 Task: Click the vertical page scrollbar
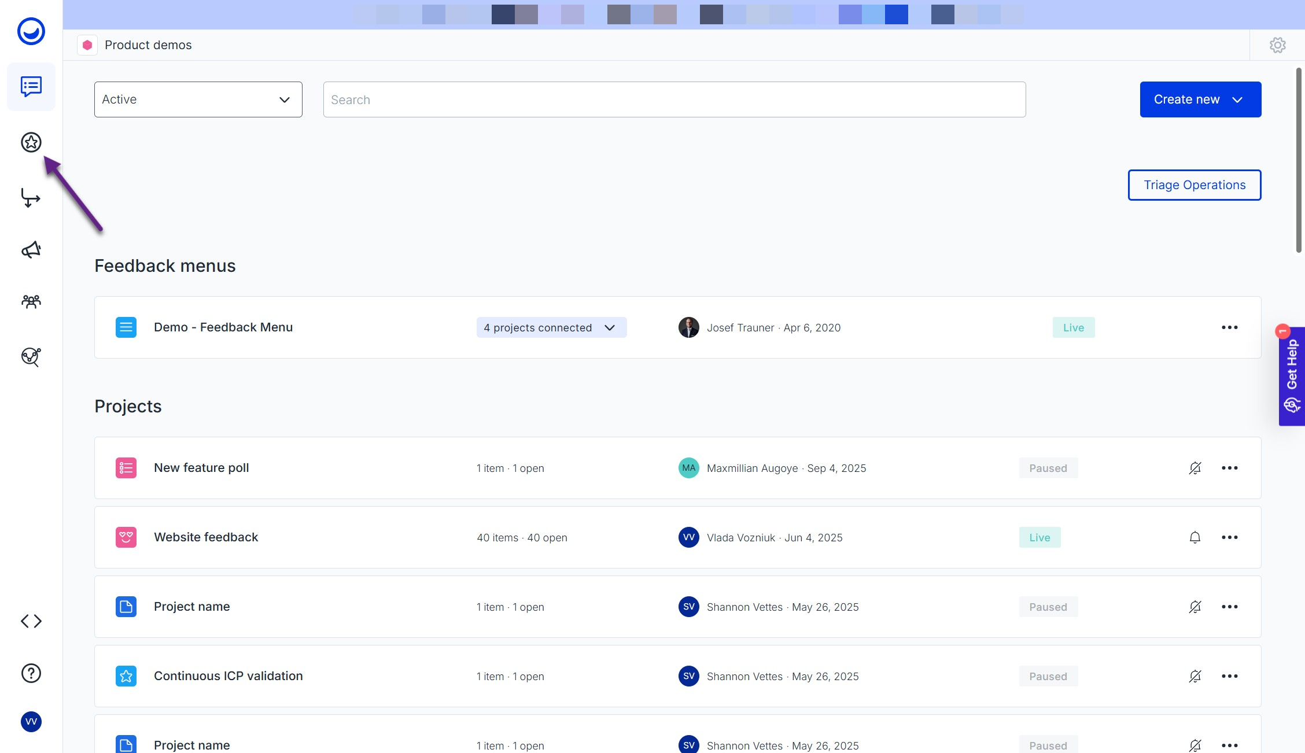[x=1299, y=160]
